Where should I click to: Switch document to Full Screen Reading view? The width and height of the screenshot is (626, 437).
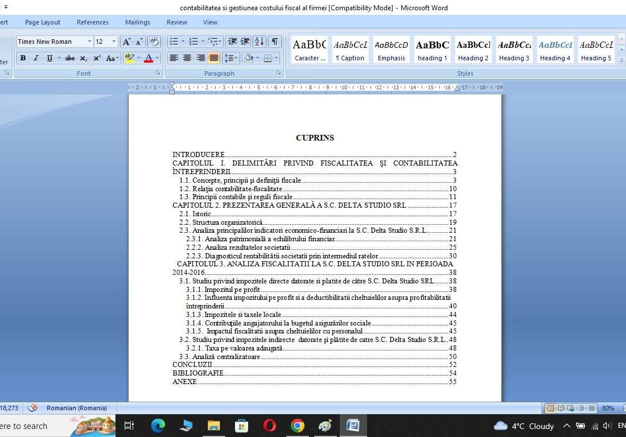[x=561, y=408]
